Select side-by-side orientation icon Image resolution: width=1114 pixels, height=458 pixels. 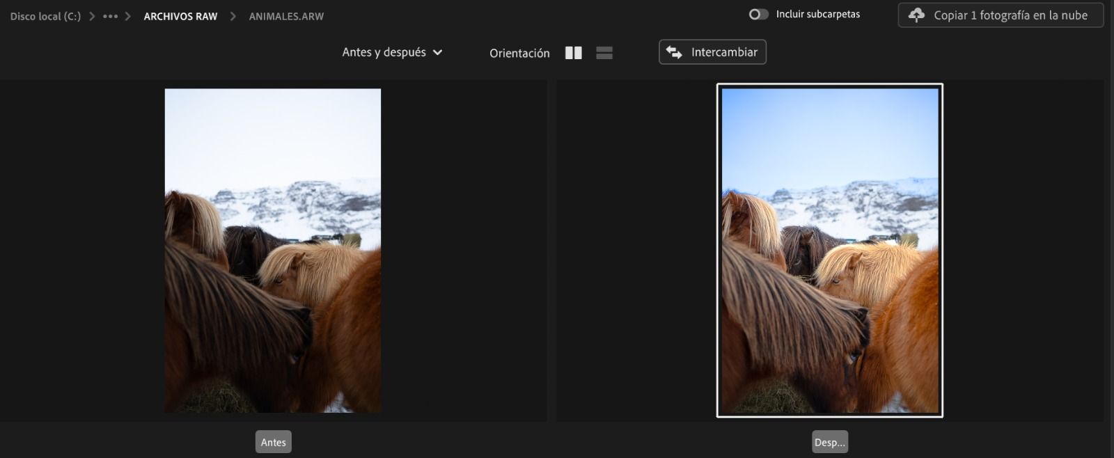pos(573,53)
